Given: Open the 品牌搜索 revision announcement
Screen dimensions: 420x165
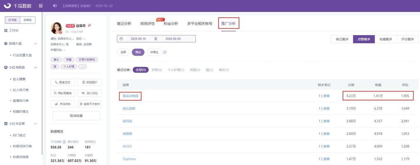Looking at the screenshot, I should point(76,6).
